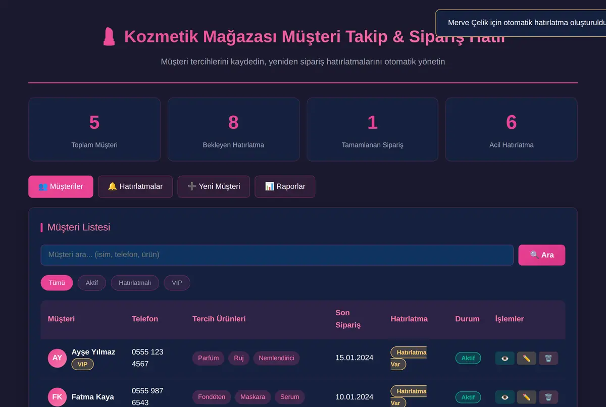
Task: Focus the Müşteri ara search field
Action: pos(277,255)
